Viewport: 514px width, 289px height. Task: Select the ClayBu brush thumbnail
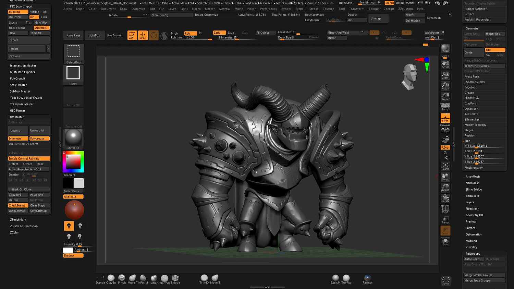point(111,278)
